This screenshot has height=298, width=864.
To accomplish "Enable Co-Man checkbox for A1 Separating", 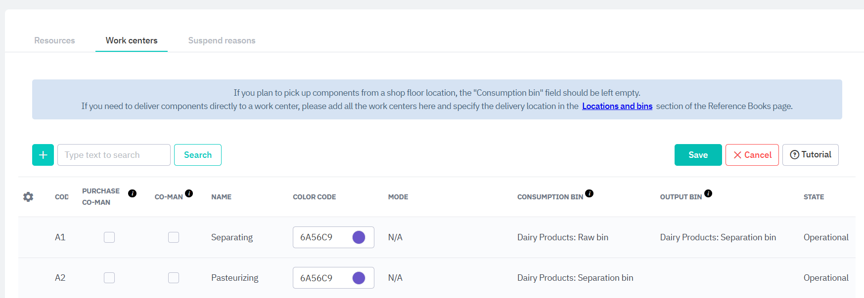I will click(174, 237).
